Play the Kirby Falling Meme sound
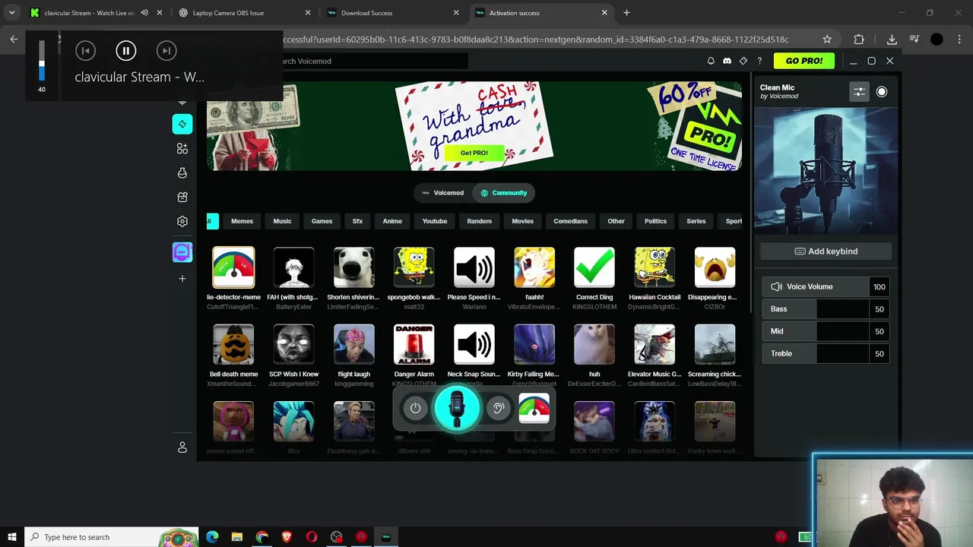Image resolution: width=973 pixels, height=547 pixels. 534,344
